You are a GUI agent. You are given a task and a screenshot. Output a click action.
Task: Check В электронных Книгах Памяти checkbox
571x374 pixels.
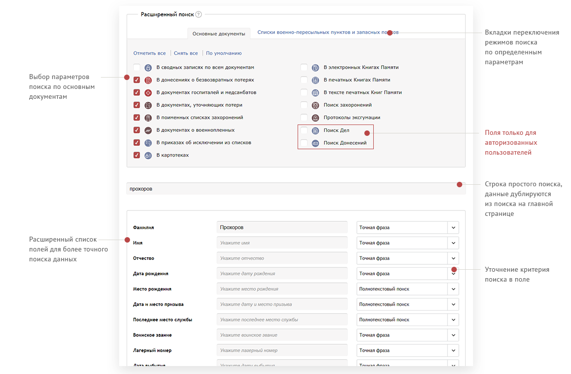304,67
